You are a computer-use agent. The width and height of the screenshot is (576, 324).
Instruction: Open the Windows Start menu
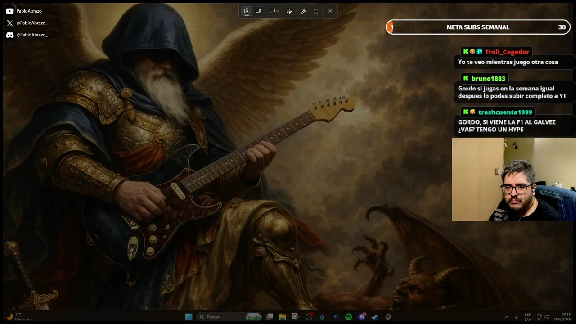[x=189, y=317]
